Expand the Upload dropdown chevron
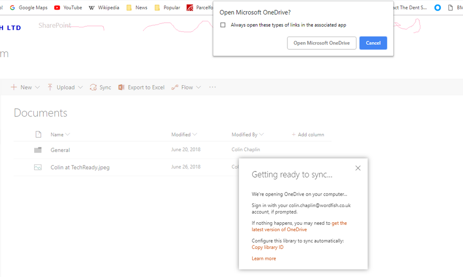The width and height of the screenshot is (463, 277). 80,88
